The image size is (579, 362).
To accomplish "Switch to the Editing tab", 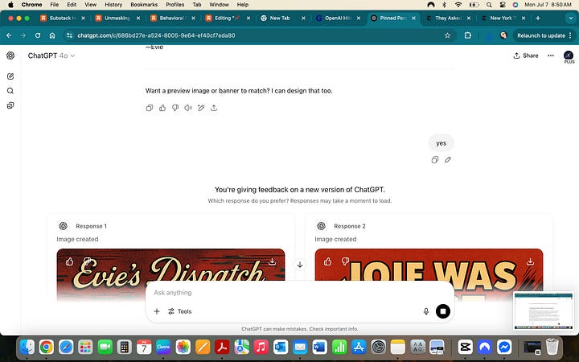I will click(x=228, y=18).
